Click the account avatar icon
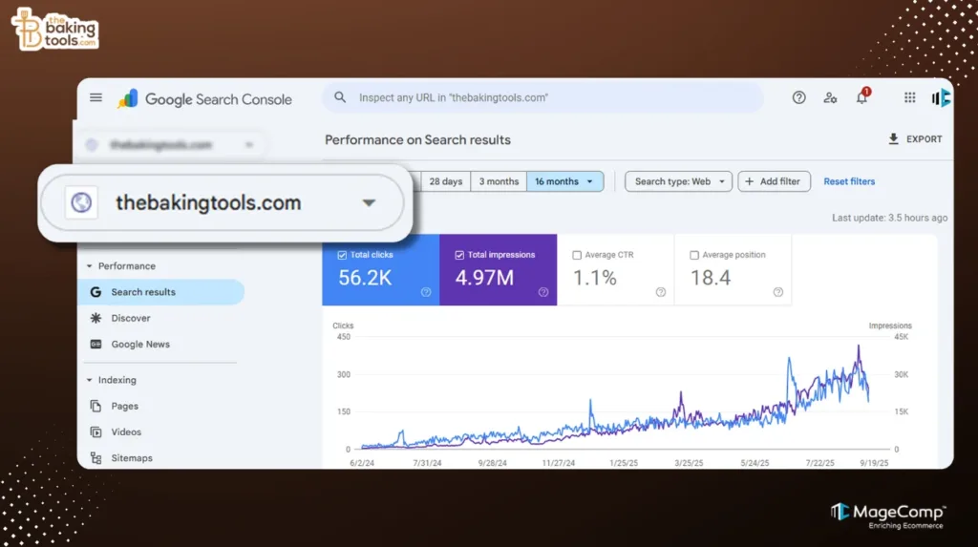 click(x=941, y=97)
